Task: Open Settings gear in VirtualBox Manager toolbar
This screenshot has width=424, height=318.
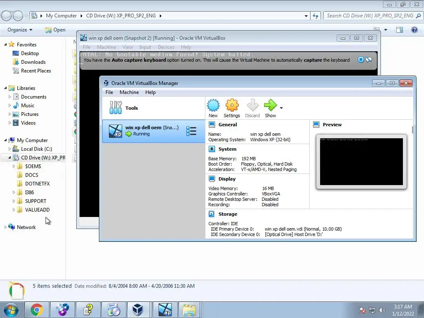Action: point(232,105)
